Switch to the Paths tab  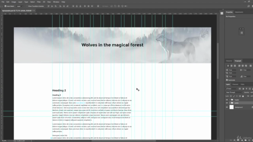point(242,84)
